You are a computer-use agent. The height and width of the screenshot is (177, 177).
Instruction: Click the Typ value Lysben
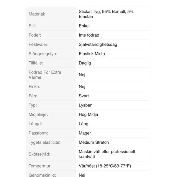pyautogui.click(x=86, y=105)
